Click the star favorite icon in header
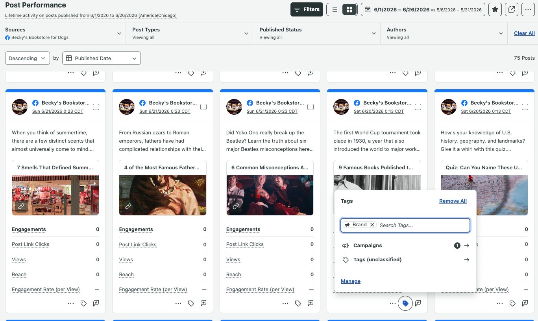The width and height of the screenshot is (538, 321). click(x=495, y=9)
